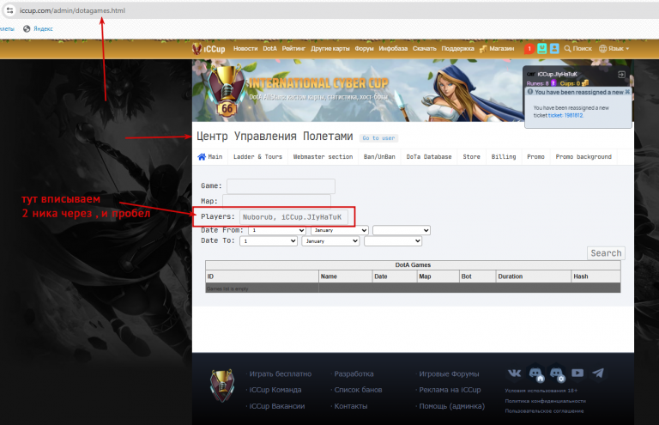659x425 pixels.
Task: Click the gold Cups coins icon
Action: 584,83
